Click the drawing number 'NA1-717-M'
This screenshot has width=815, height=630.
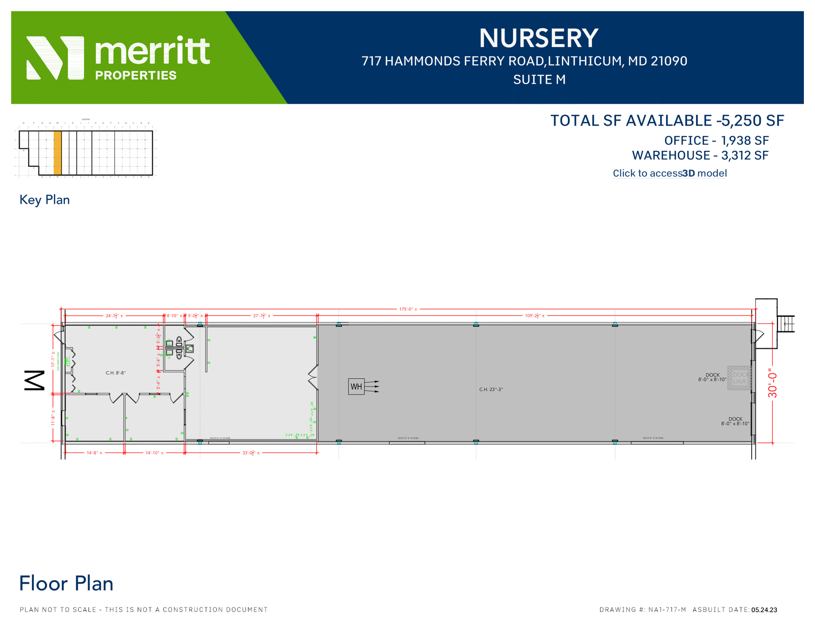667,610
